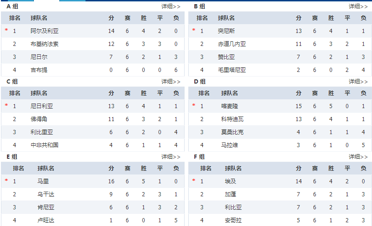This screenshot has height=226, width=372.
Task: Open the 详细>> link for C组
Action: pyautogui.click(x=171, y=82)
